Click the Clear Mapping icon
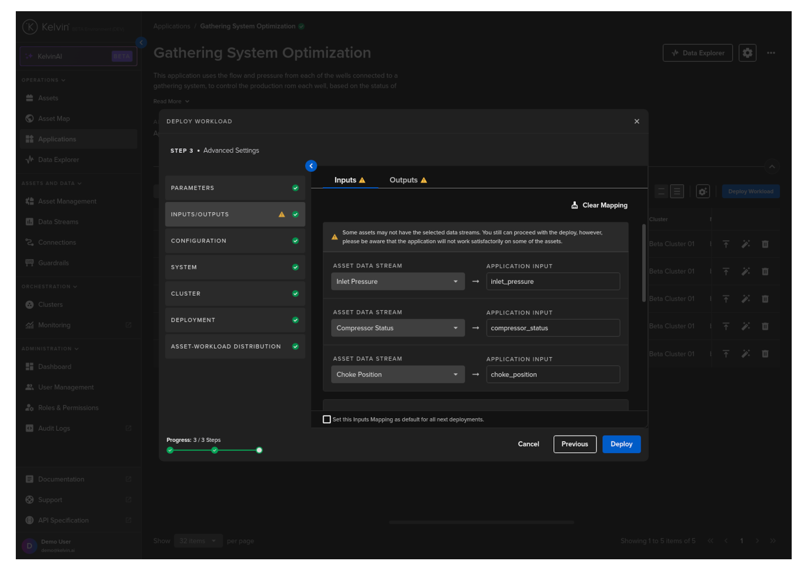This screenshot has height=571, width=808. 574,205
